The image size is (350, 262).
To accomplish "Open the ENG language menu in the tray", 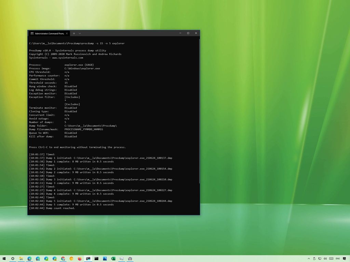I will 338,259.
